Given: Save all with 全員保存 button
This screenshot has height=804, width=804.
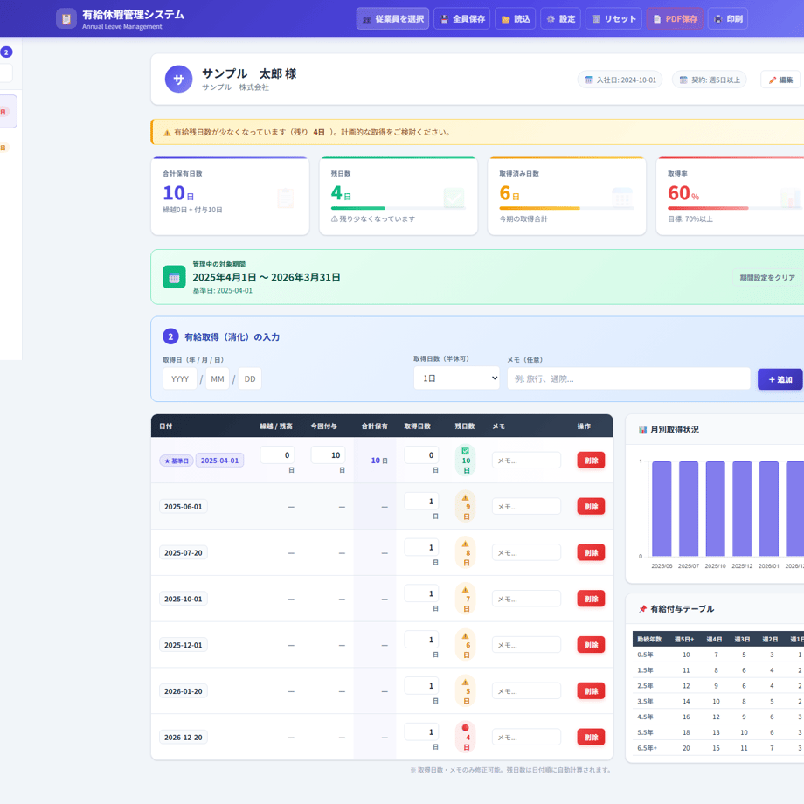Looking at the screenshot, I should [x=462, y=19].
